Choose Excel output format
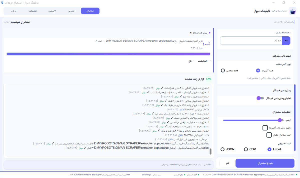The image size is (300, 178). click(x=274, y=149)
